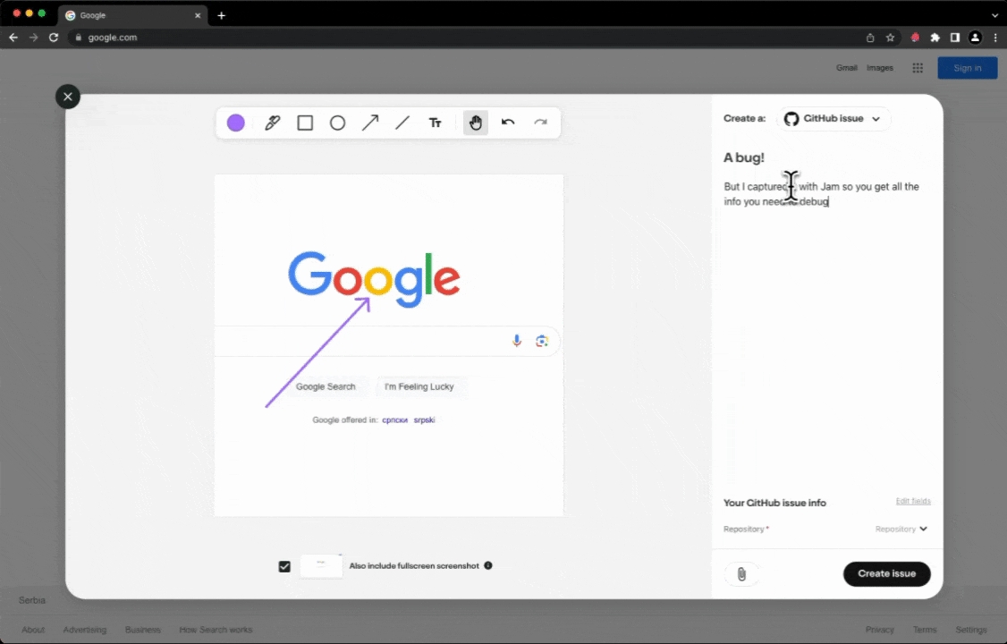Select the text annotation tool
The height and width of the screenshot is (644, 1007).
tap(436, 123)
